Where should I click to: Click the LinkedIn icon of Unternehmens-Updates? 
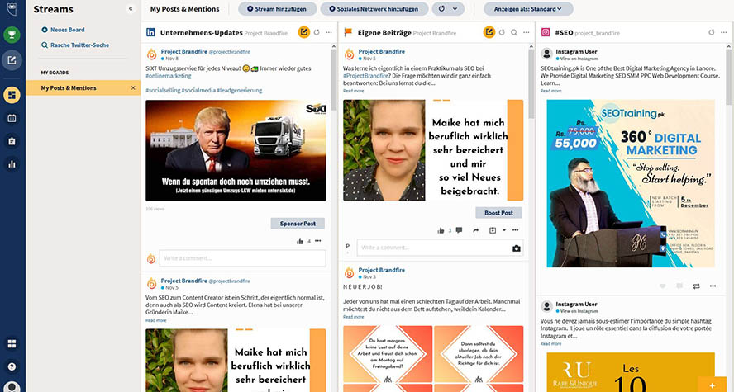(x=150, y=32)
